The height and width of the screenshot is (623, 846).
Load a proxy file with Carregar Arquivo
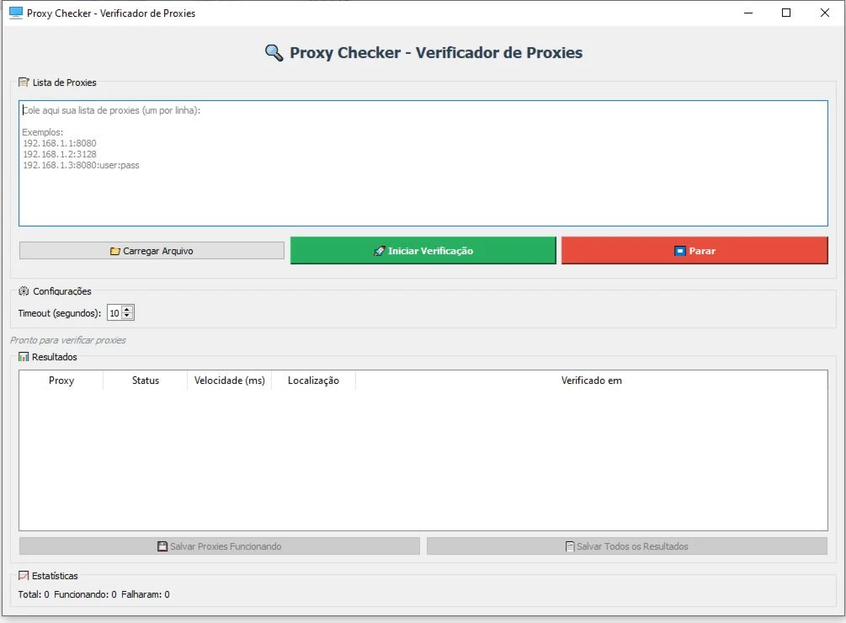pyautogui.click(x=152, y=251)
